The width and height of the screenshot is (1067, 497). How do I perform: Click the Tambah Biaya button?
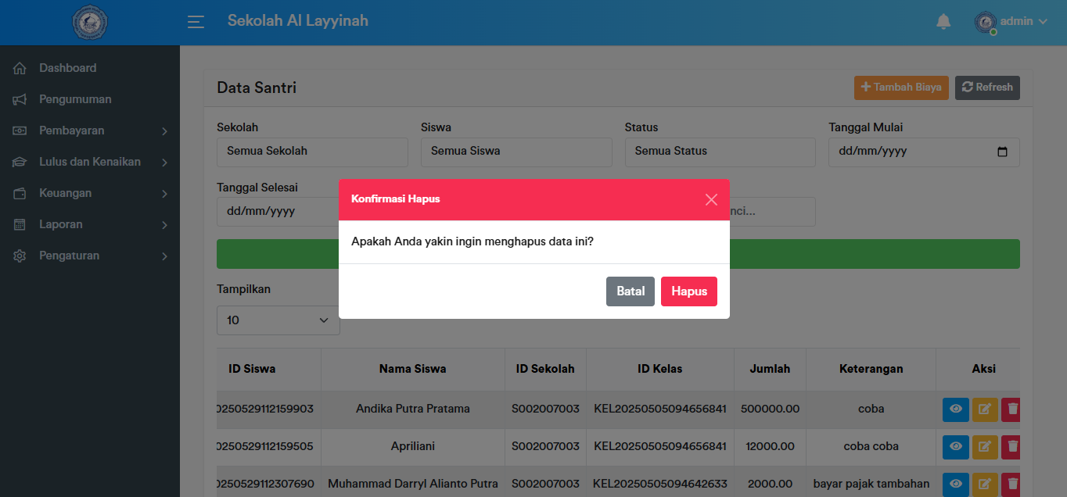click(901, 88)
